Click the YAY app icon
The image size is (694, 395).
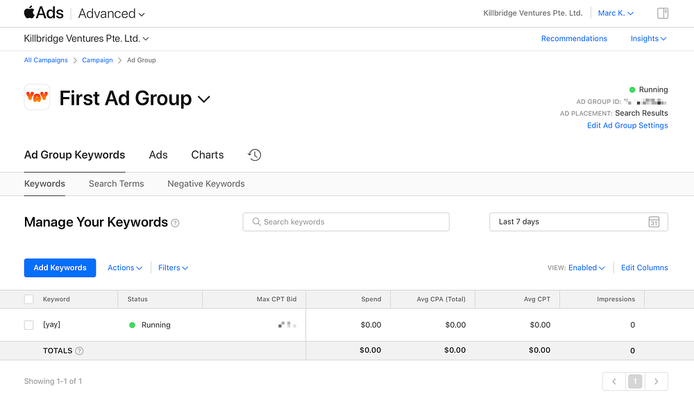point(37,98)
